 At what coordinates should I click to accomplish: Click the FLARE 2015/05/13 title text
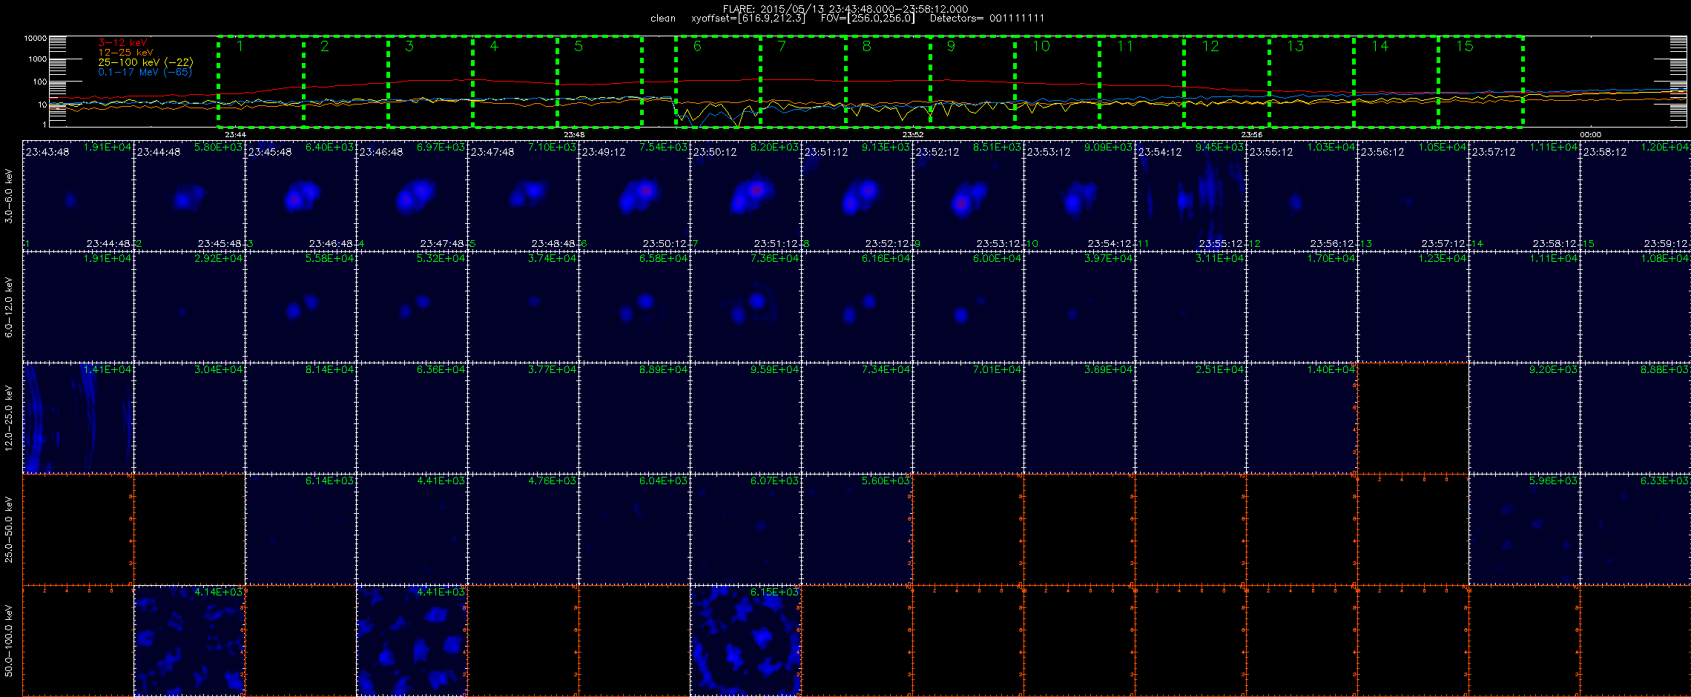(845, 9)
